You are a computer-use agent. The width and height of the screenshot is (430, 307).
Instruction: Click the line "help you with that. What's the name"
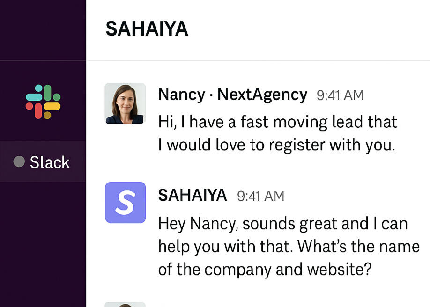(289, 246)
